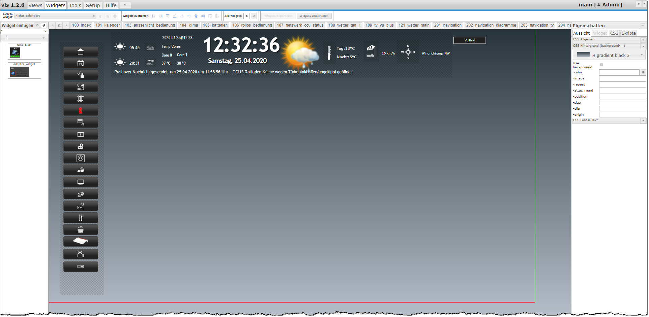This screenshot has height=317, width=649.
Task: Open the calendar navigation button
Action: pyautogui.click(x=81, y=63)
